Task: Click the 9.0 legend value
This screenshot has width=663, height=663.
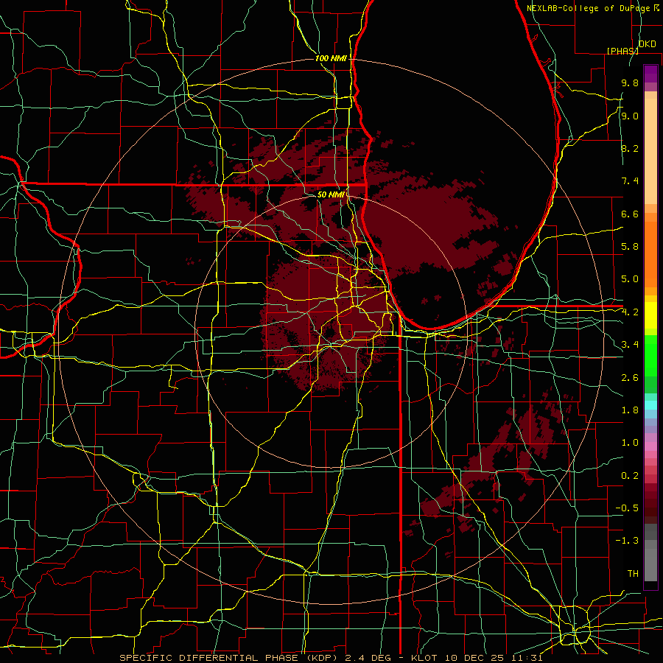Action: (x=630, y=116)
